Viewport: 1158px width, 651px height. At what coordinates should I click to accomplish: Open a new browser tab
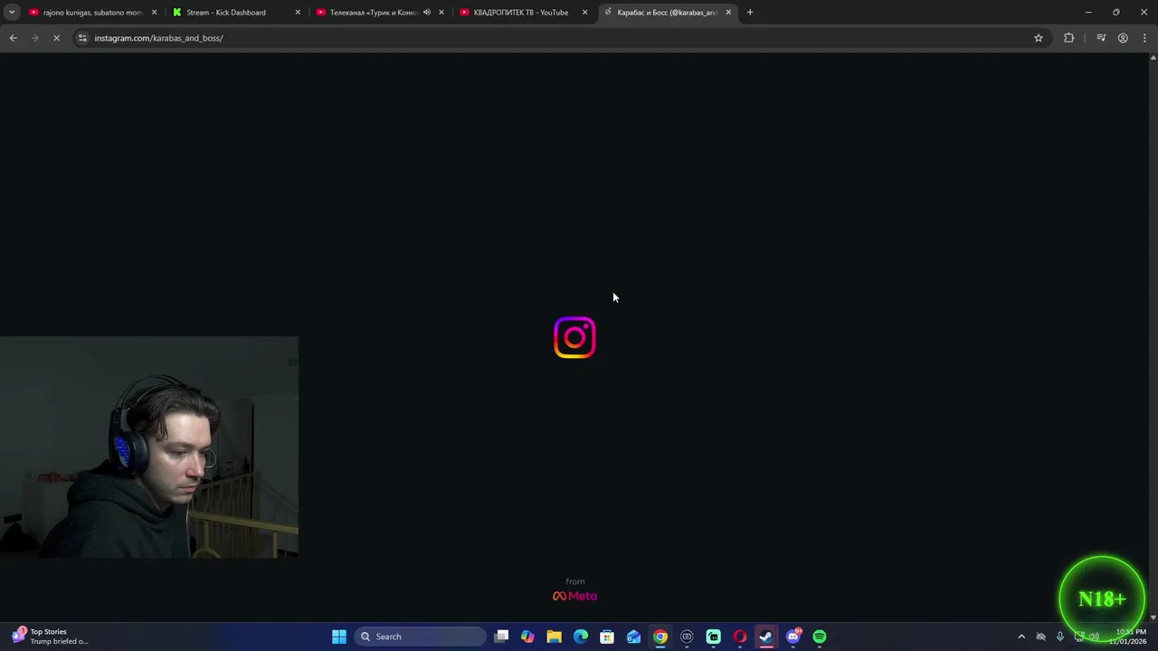tap(750, 13)
